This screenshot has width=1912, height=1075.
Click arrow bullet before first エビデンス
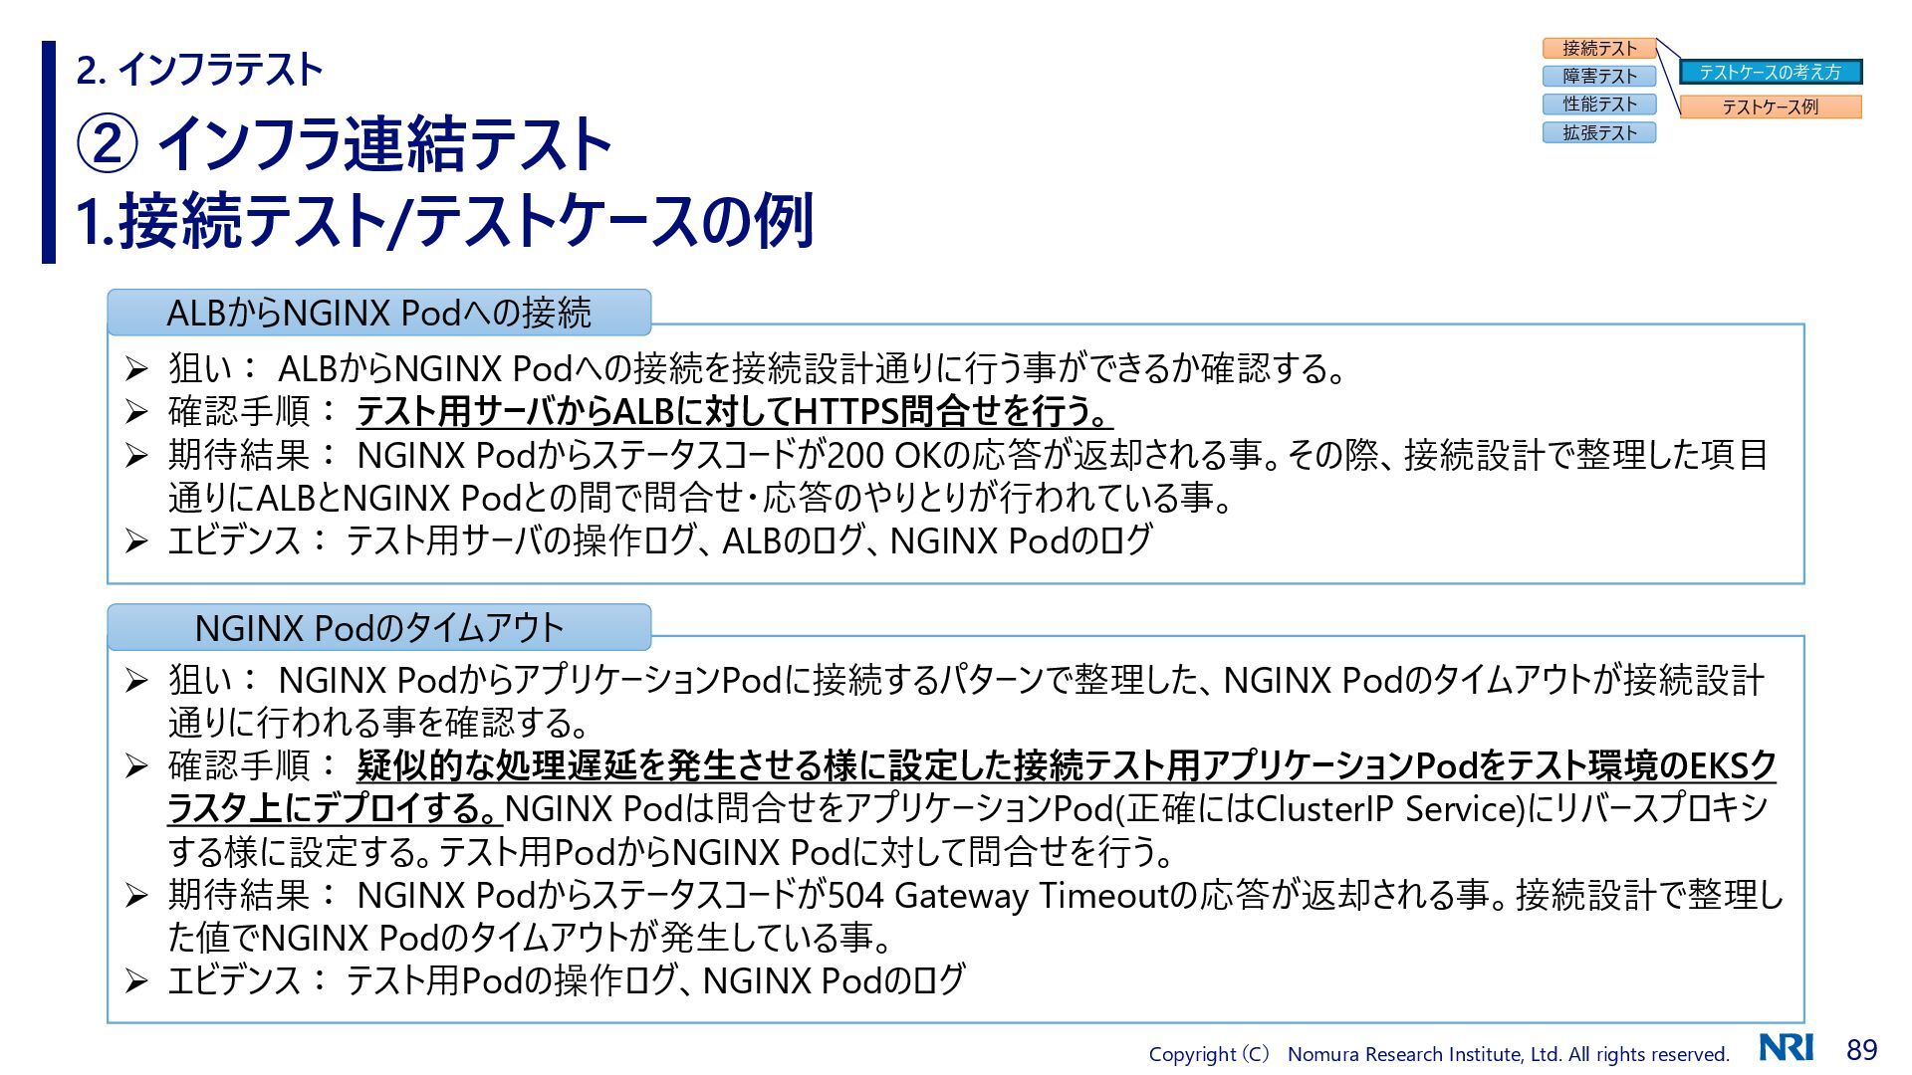click(136, 541)
